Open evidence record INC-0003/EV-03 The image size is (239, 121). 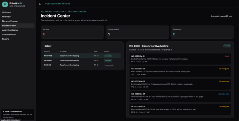[x=180, y=84]
